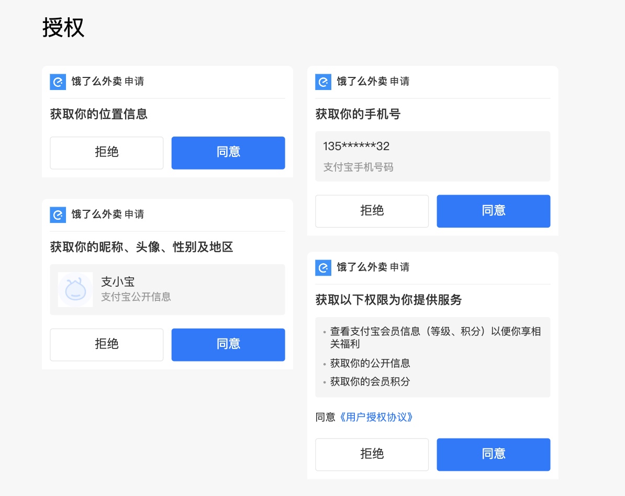Click the 获取你的手机号 title
Image resolution: width=625 pixels, height=496 pixels.
pos(358,115)
